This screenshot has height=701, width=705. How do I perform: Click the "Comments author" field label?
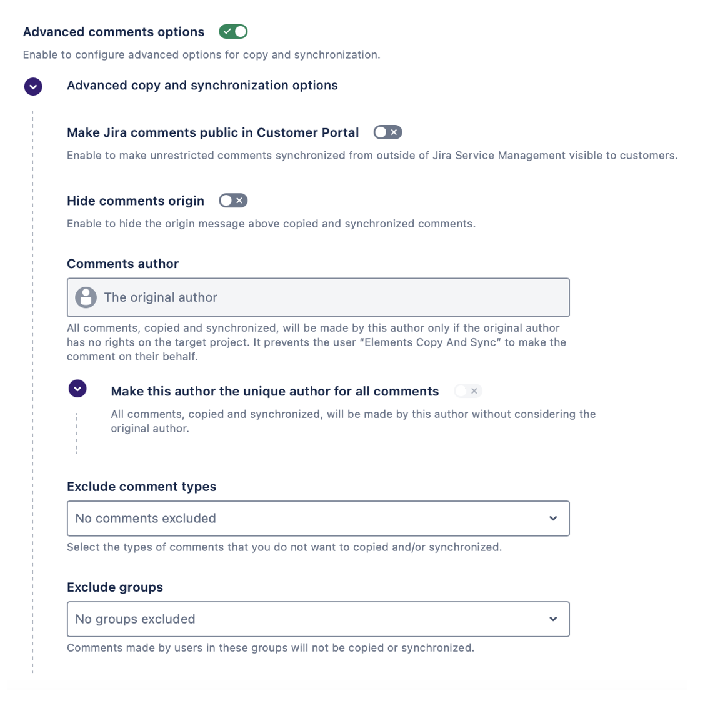click(122, 264)
